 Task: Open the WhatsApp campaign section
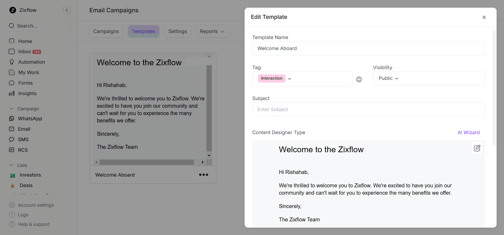tap(30, 119)
